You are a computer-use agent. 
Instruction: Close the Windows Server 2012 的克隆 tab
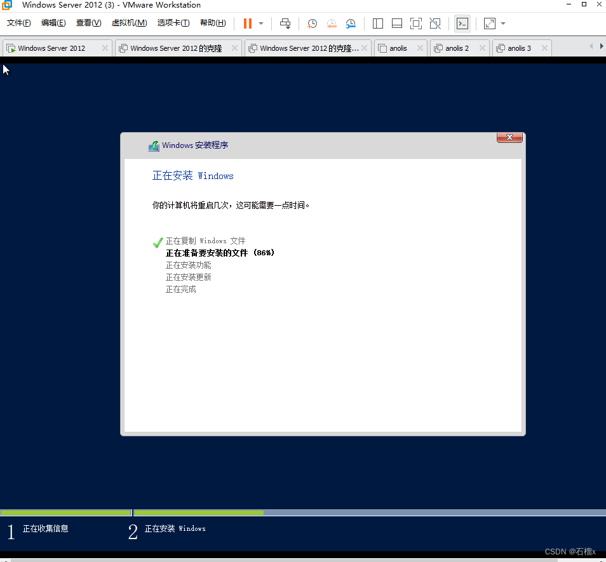pyautogui.click(x=234, y=48)
